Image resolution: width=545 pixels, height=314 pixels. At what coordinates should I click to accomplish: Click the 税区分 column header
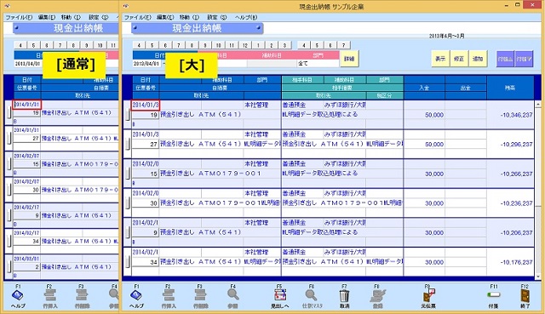tap(384, 95)
